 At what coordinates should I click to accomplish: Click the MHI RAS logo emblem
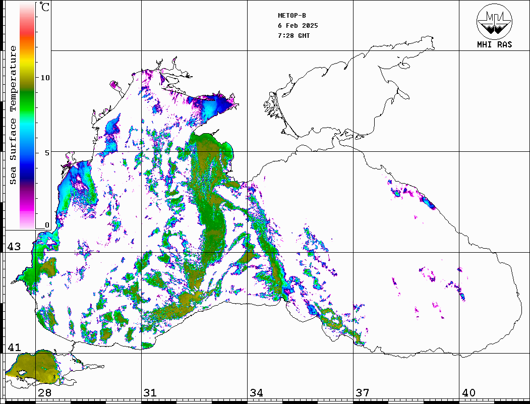point(494,21)
